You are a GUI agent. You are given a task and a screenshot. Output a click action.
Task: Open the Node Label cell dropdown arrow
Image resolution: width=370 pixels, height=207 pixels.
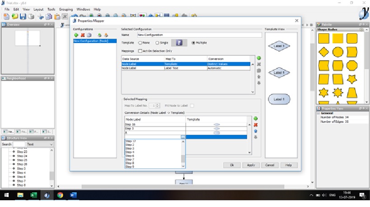coord(183,137)
